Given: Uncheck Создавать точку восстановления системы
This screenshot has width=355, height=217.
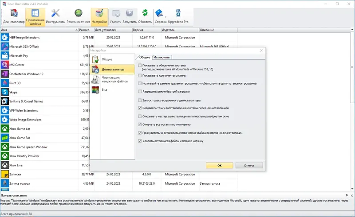Looking at the screenshot, I should (x=140, y=108).
